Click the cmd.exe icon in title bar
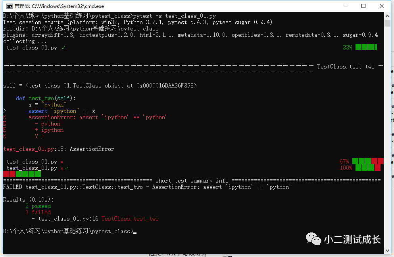This screenshot has height=257, width=394. pos(9,6)
